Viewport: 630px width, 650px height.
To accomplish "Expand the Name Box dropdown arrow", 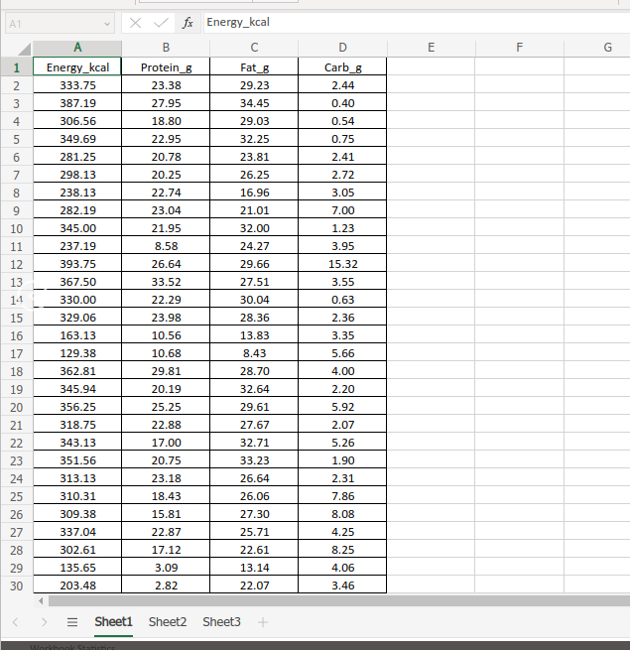I will [107, 24].
